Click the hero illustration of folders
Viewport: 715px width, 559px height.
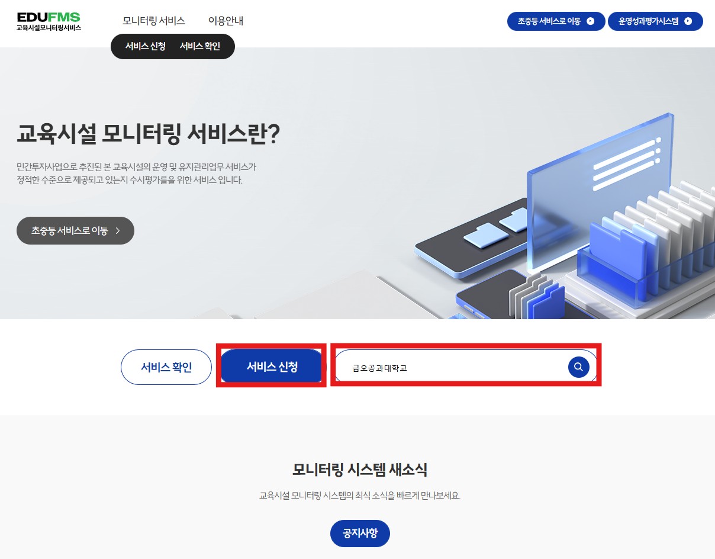pos(562,219)
